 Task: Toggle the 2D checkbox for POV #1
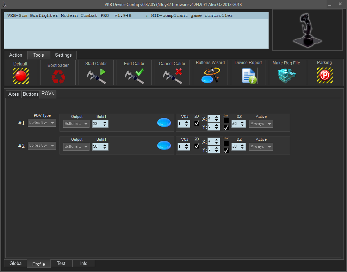click(x=197, y=123)
